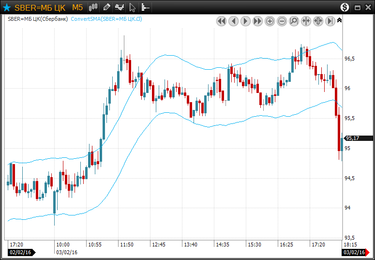This screenshot has width=375, height=260.
Task: Select the cursor pointer tool
Action: pos(132,7)
